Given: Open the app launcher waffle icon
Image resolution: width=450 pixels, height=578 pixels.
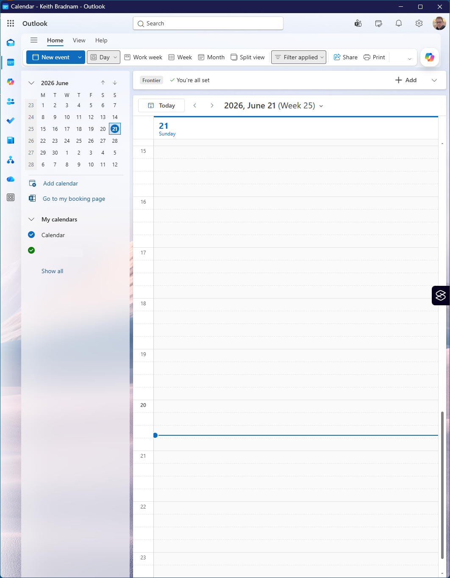Looking at the screenshot, I should coord(11,23).
